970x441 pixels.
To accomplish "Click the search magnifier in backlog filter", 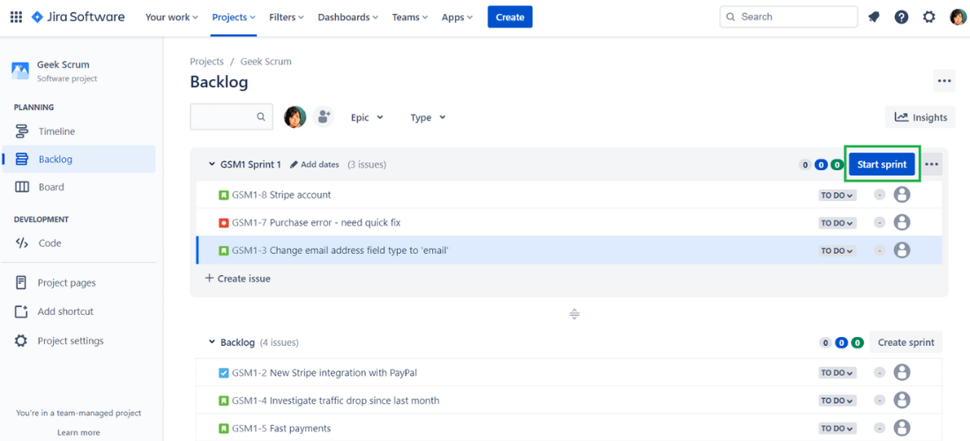I will click(261, 117).
